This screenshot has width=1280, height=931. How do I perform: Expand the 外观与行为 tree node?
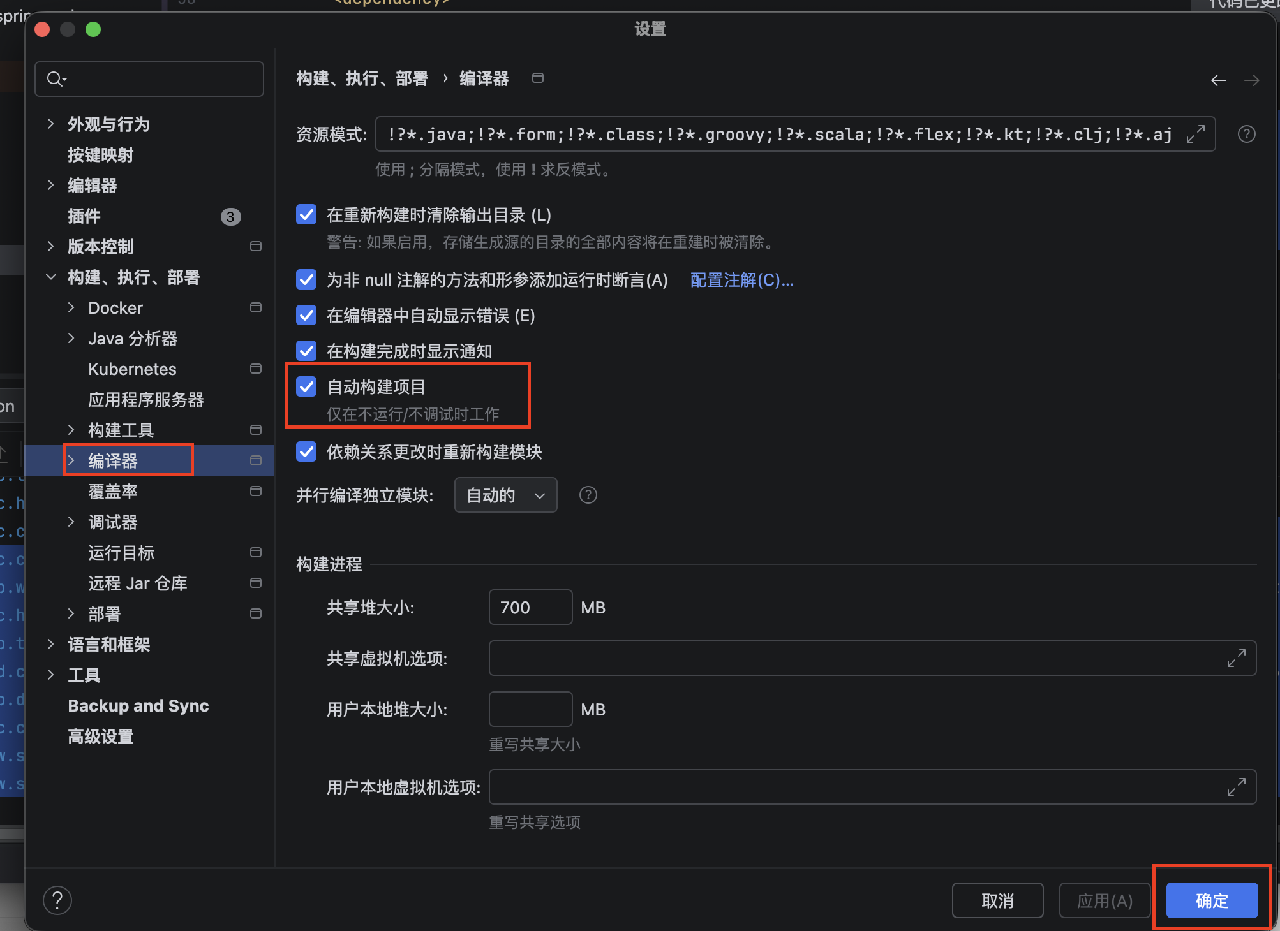click(51, 124)
